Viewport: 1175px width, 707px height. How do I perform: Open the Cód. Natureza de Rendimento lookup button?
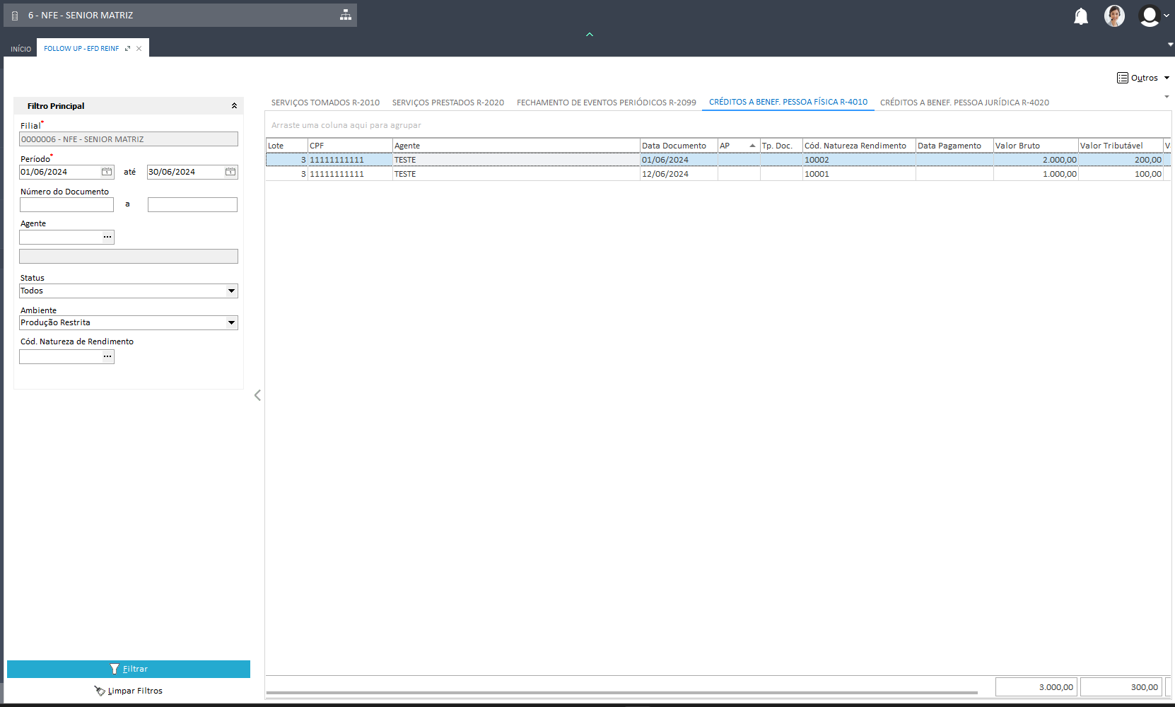coord(107,356)
